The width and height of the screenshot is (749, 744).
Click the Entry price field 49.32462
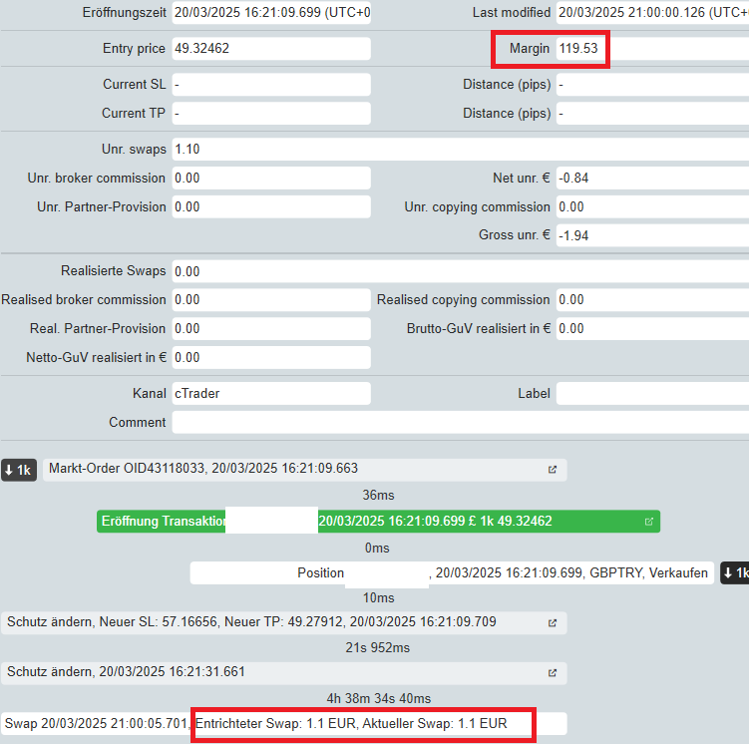point(271,49)
